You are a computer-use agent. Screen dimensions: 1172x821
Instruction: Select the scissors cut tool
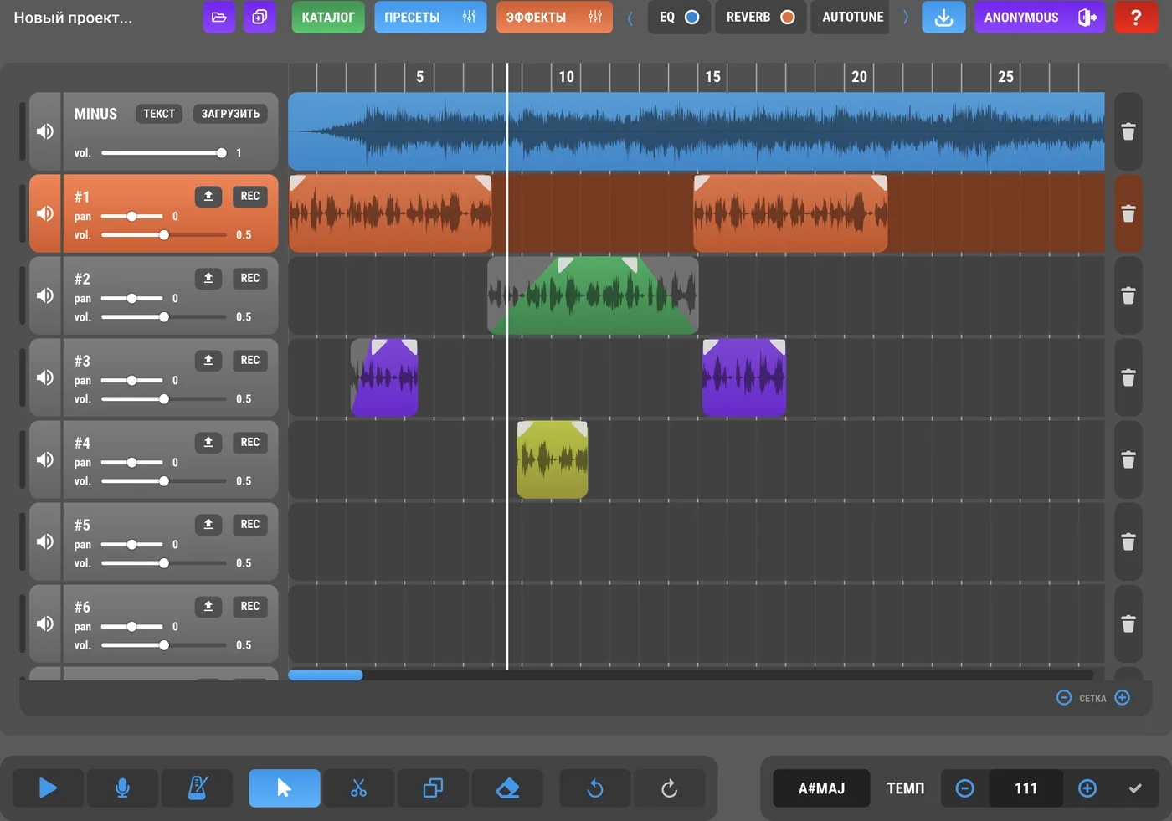click(x=358, y=788)
